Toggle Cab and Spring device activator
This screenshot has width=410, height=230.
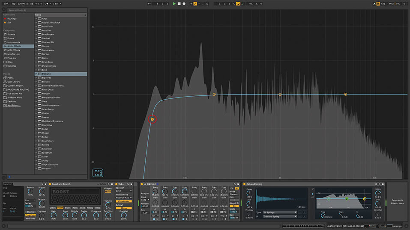click(244, 184)
